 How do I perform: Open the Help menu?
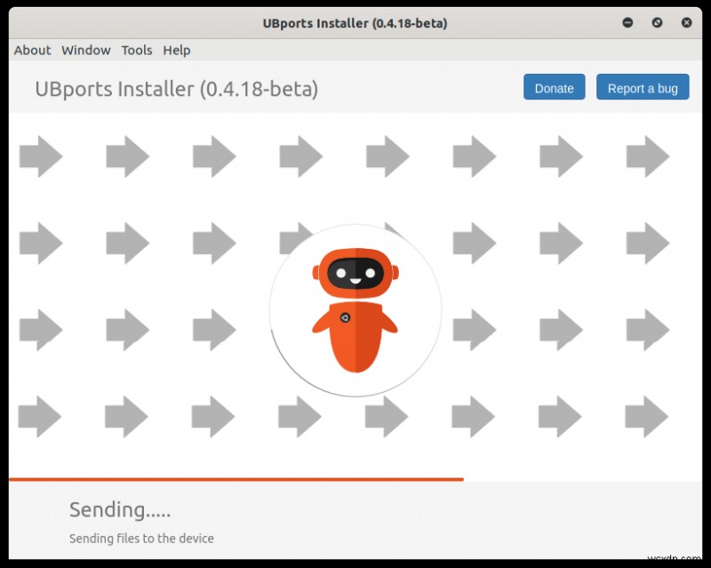[176, 51]
